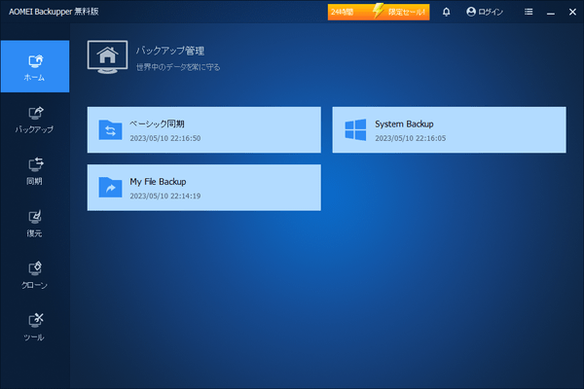The width and height of the screenshot is (584, 389).
Task: Close the AOMEI Backupper window
Action: [573, 12]
